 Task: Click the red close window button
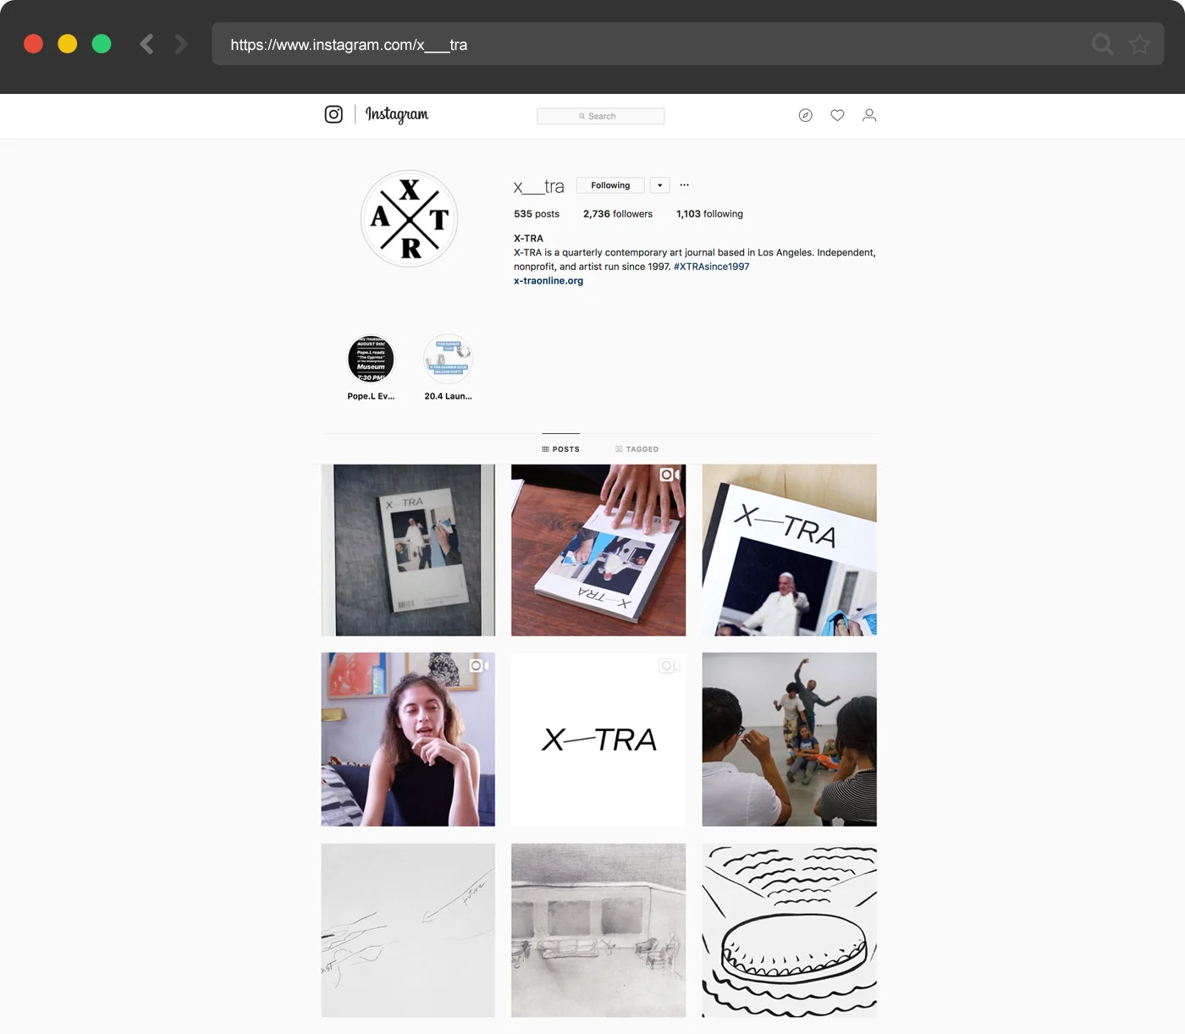tap(34, 44)
